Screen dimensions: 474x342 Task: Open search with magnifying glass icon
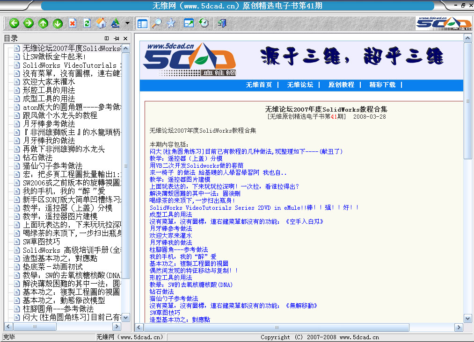point(157,23)
